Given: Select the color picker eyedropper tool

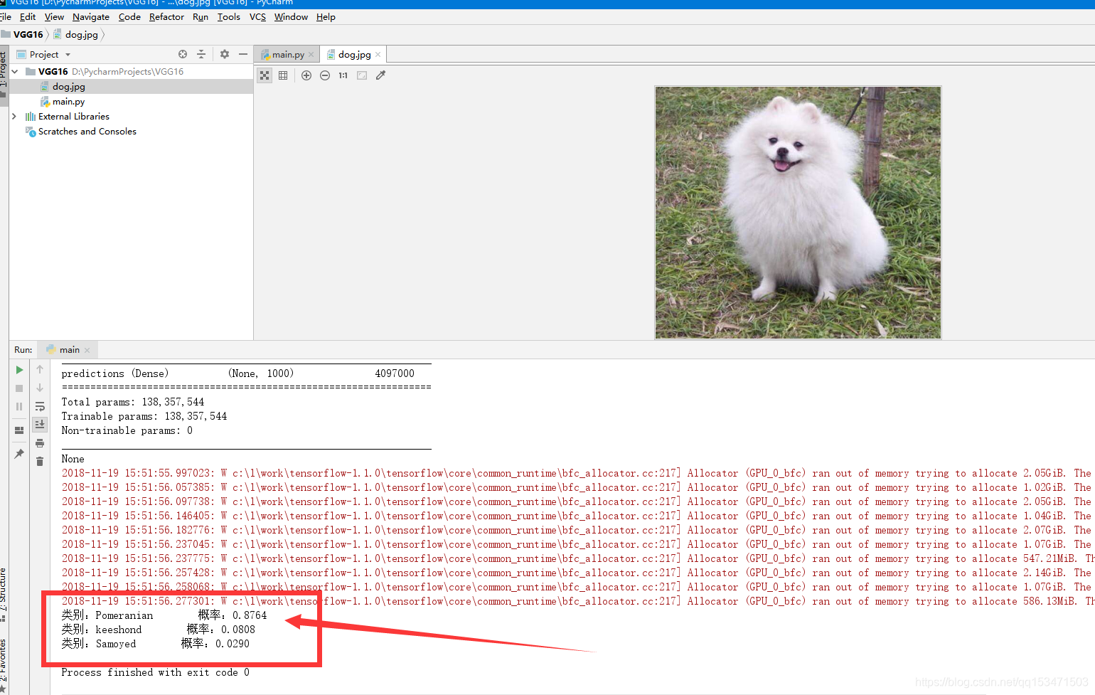Looking at the screenshot, I should (380, 75).
